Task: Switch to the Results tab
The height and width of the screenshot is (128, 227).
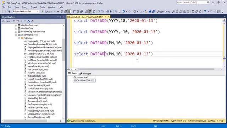Action: pos(73,74)
